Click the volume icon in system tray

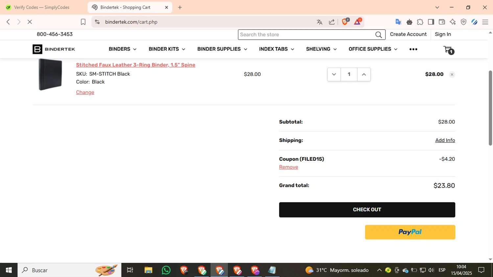pos(431,270)
